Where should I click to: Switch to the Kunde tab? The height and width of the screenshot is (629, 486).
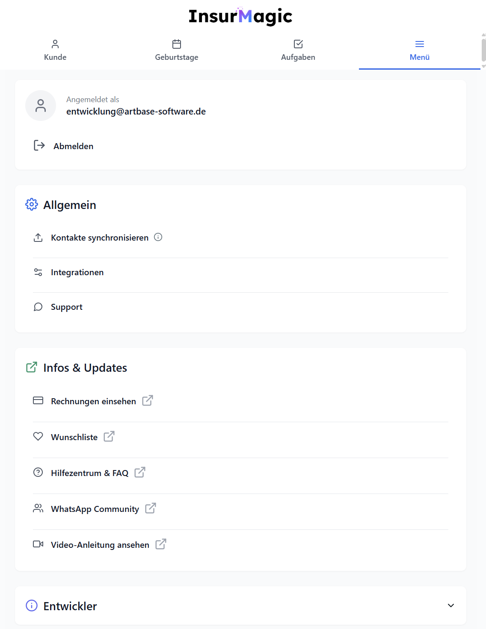click(55, 50)
